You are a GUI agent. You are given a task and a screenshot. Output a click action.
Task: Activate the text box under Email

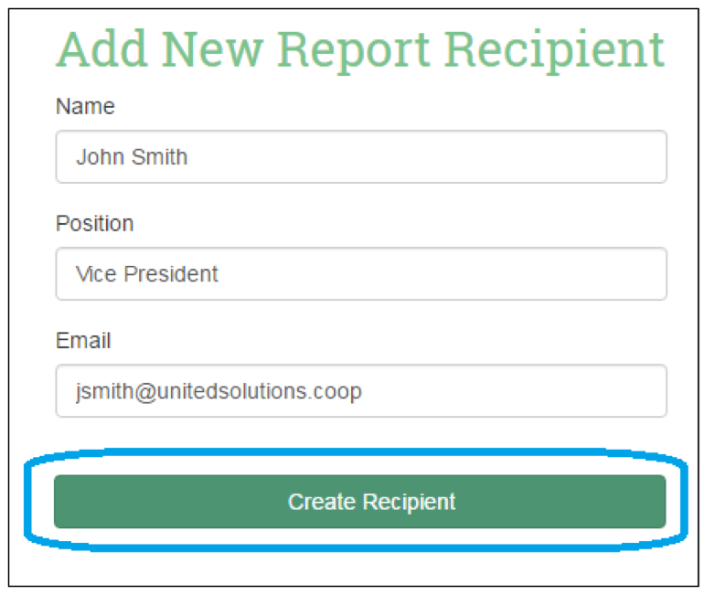[x=360, y=391]
